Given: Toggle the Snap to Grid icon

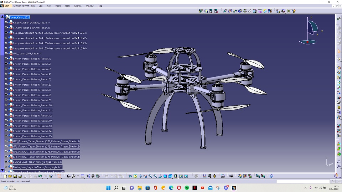Looking at the screenshot, I should [x=59, y=176].
